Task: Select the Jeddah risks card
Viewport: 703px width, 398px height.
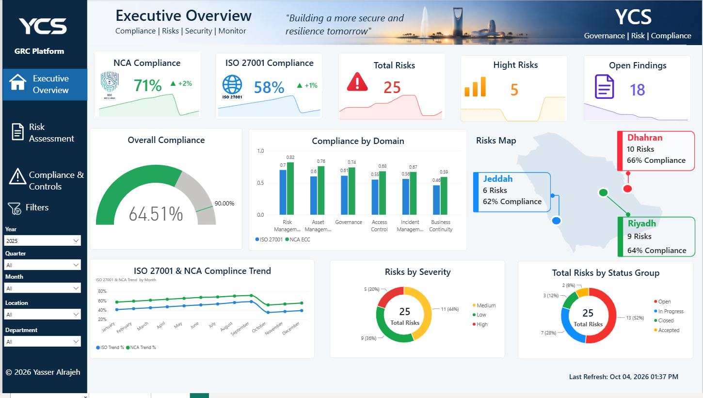Action: pyautogui.click(x=512, y=192)
